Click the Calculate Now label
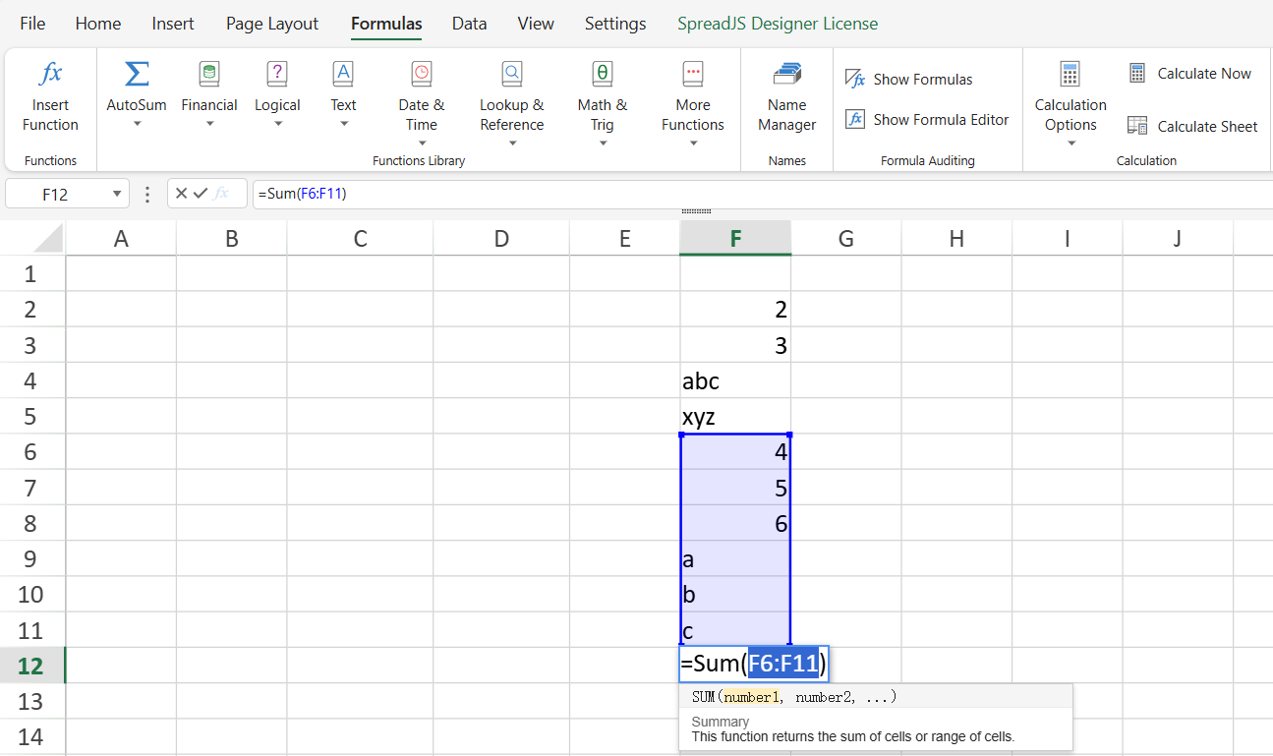 pos(1204,74)
